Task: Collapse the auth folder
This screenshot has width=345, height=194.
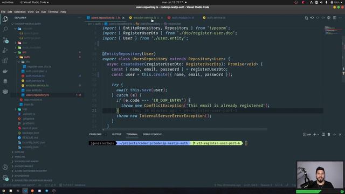Action: pos(26,57)
